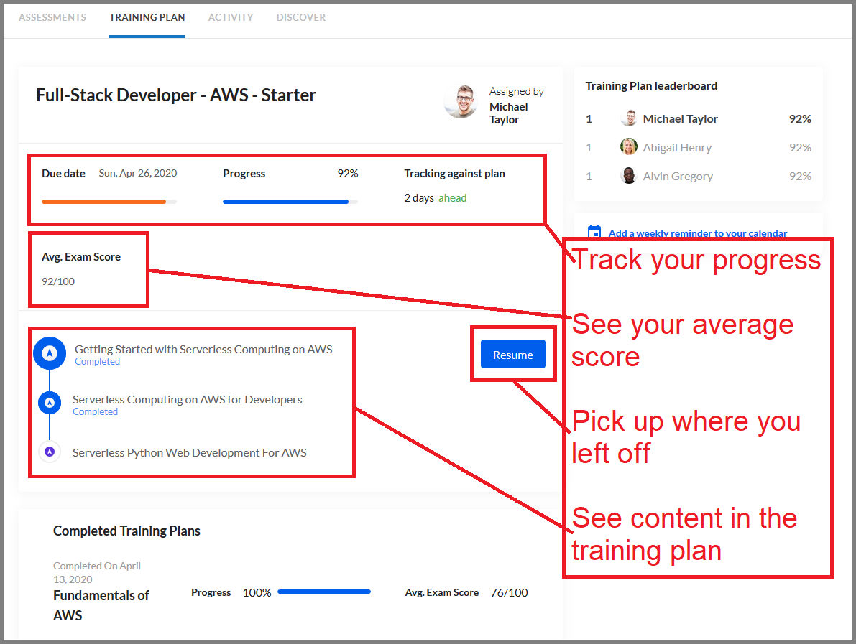Switch to the Activity tab
The height and width of the screenshot is (644, 856).
pyautogui.click(x=231, y=17)
